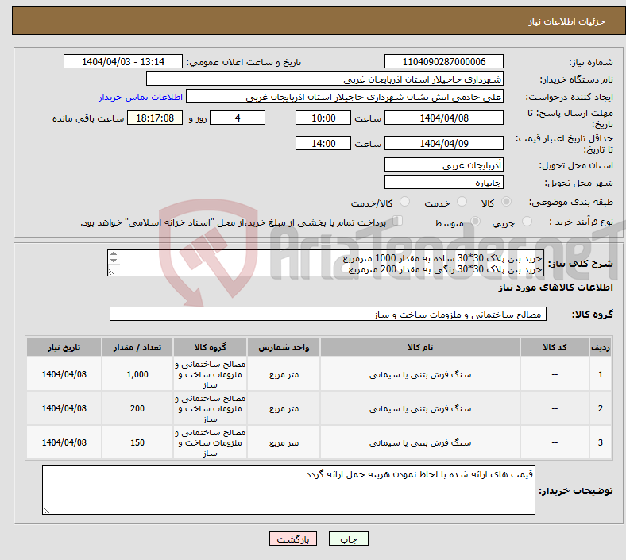The height and width of the screenshot is (560, 626).
Task: Click quantity 200 in row 2
Action: tap(137, 408)
